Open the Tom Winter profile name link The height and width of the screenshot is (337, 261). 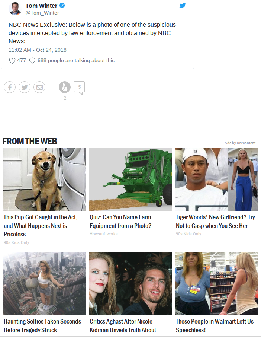coord(41,6)
